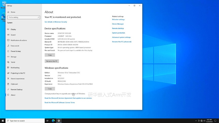The height and width of the screenshot is (123, 219).
Task: Click the Rename this PC button
Action: coord(52,61)
